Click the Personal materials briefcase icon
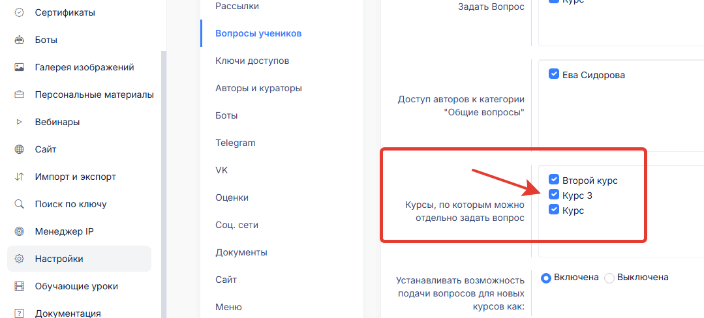Viewport: 704px width, 318px height. 20,94
